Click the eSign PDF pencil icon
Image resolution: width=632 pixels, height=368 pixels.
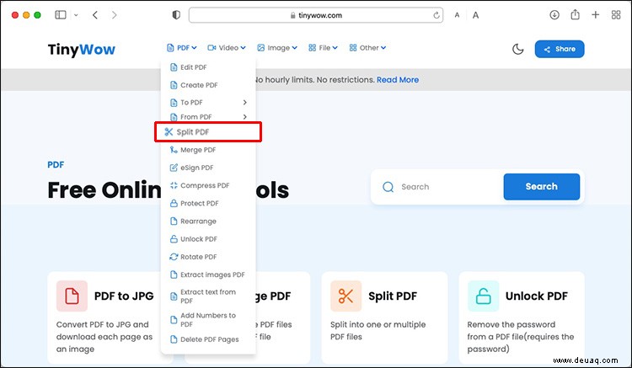[x=174, y=168]
